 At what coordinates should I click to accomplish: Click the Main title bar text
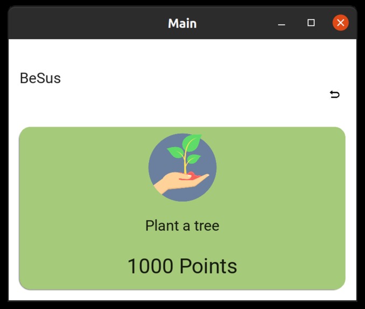[182, 24]
